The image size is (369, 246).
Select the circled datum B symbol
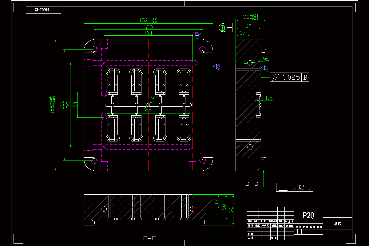(x=223, y=28)
